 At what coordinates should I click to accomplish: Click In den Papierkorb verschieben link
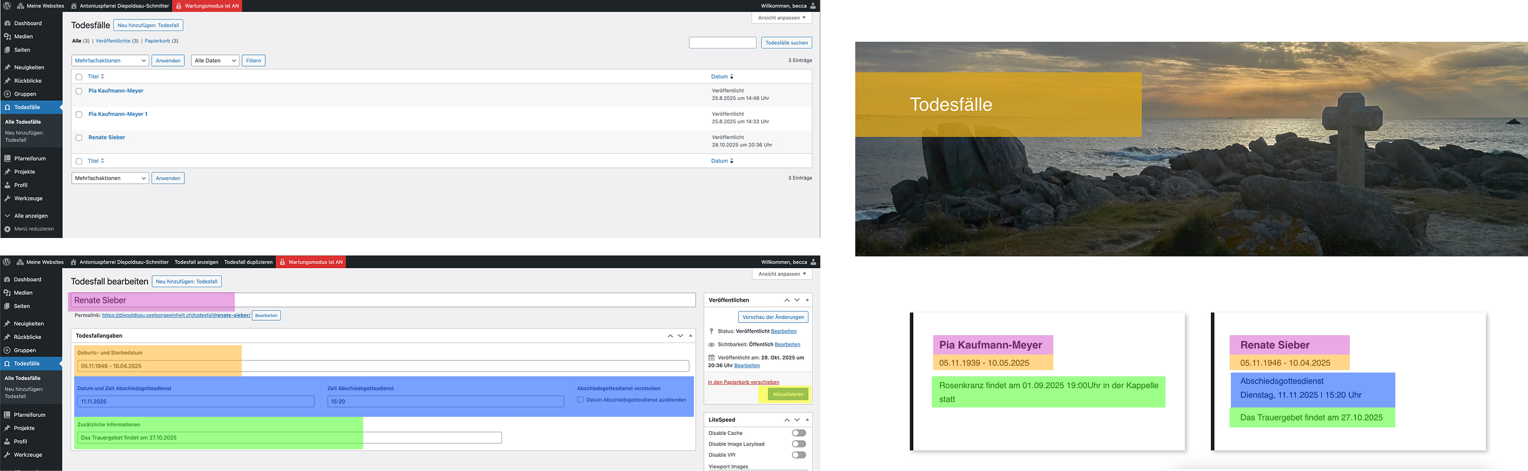pos(743,383)
